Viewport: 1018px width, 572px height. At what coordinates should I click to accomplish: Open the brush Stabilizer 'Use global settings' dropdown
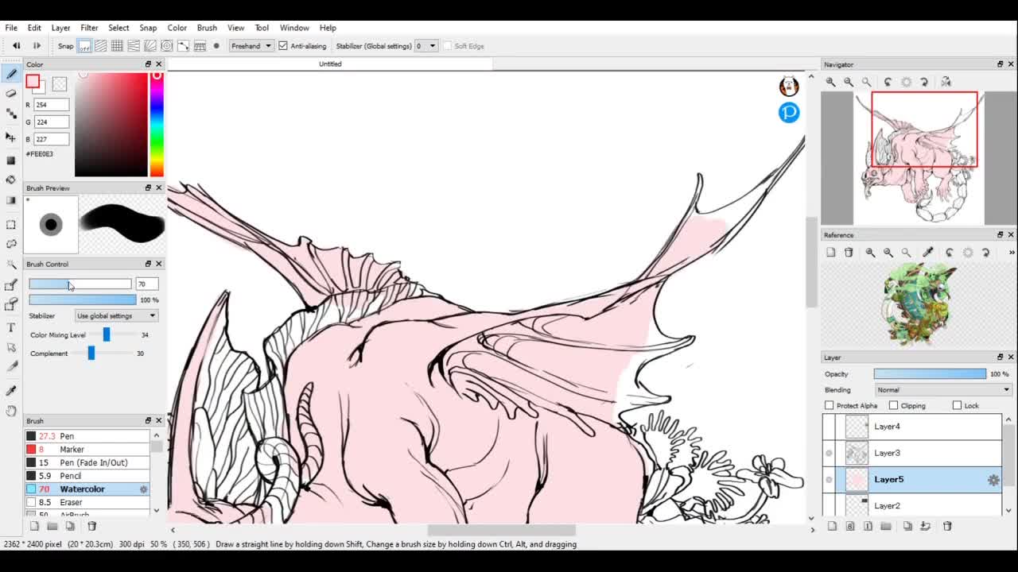[x=116, y=316]
